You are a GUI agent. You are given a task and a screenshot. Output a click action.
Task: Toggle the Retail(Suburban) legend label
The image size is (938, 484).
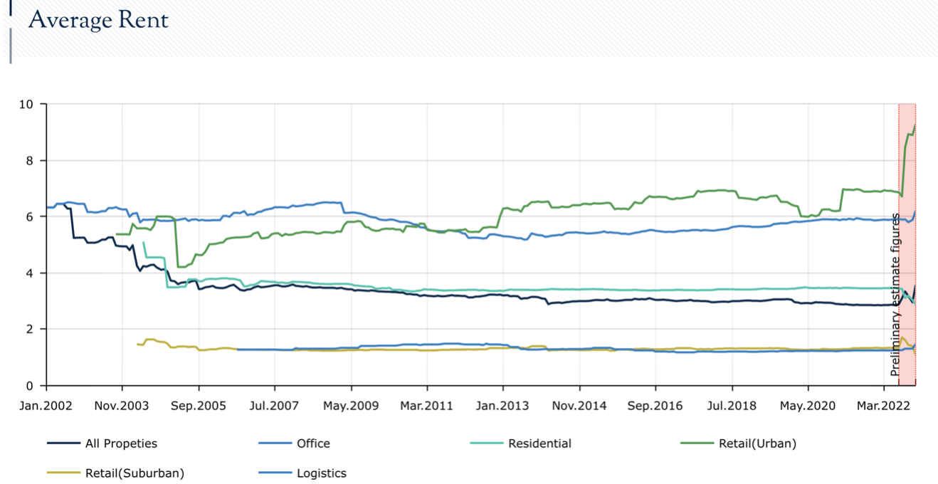135,473
